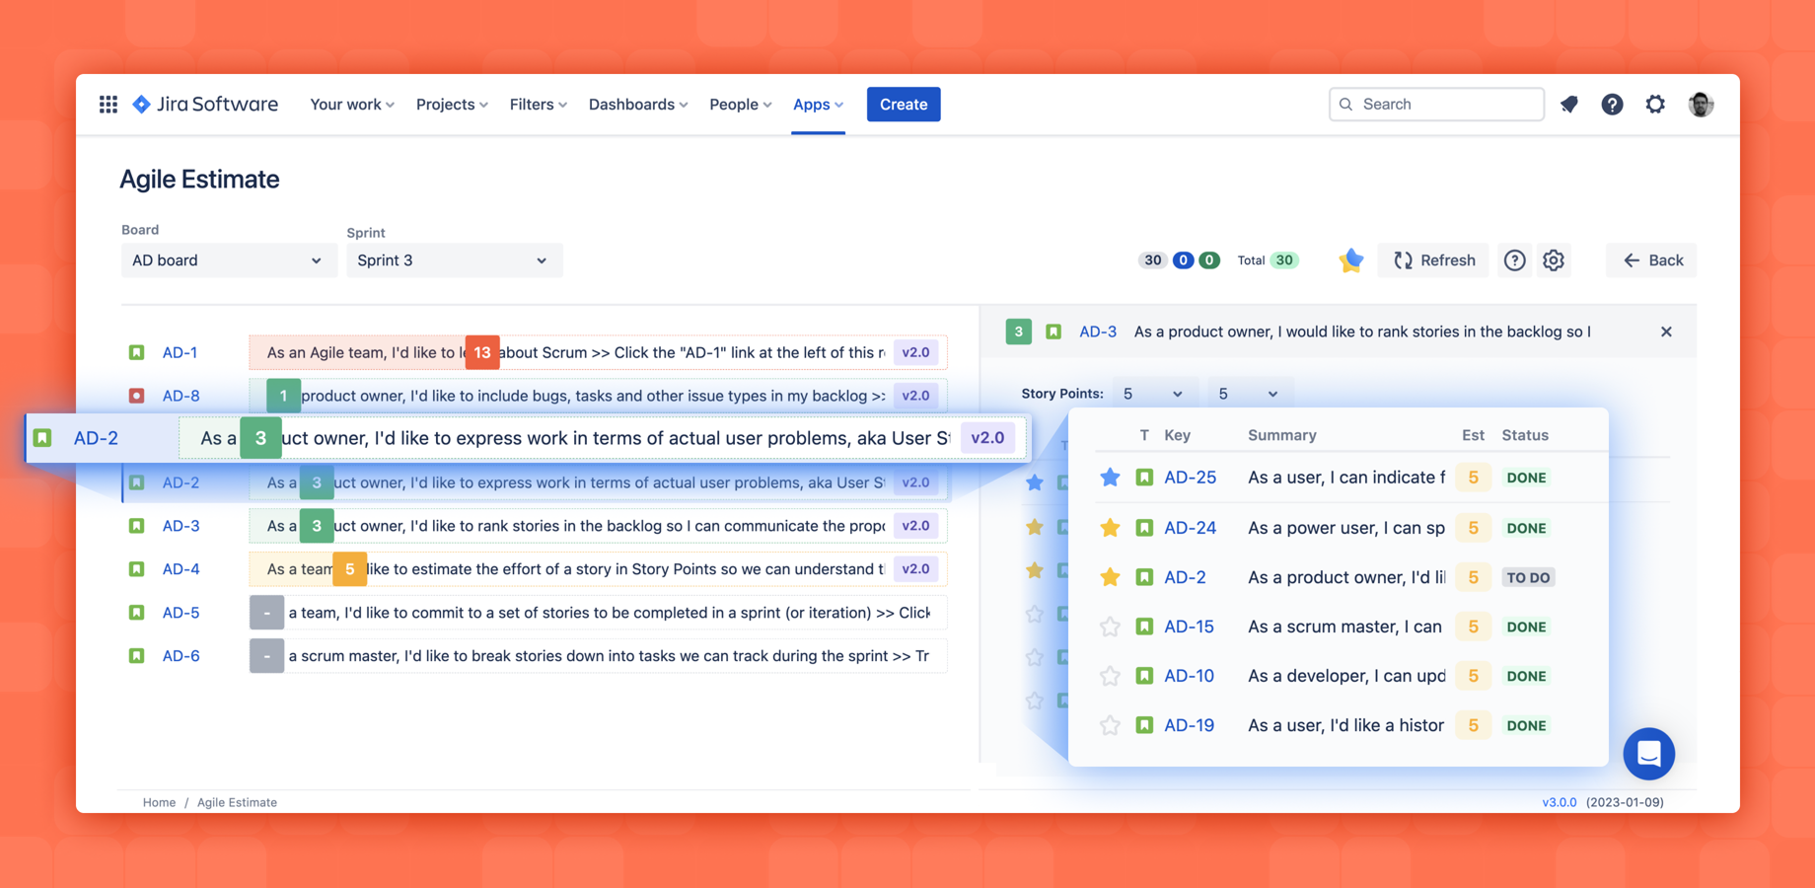Select the AD-3 story row summary
The image size is (1815, 888).
tap(598, 526)
